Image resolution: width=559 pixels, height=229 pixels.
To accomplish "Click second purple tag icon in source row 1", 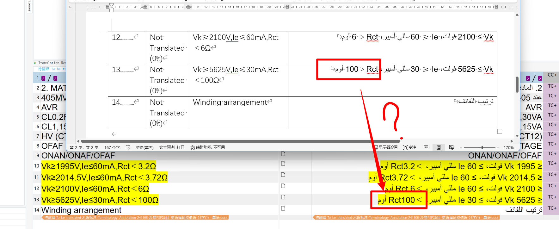I will 55,78.
